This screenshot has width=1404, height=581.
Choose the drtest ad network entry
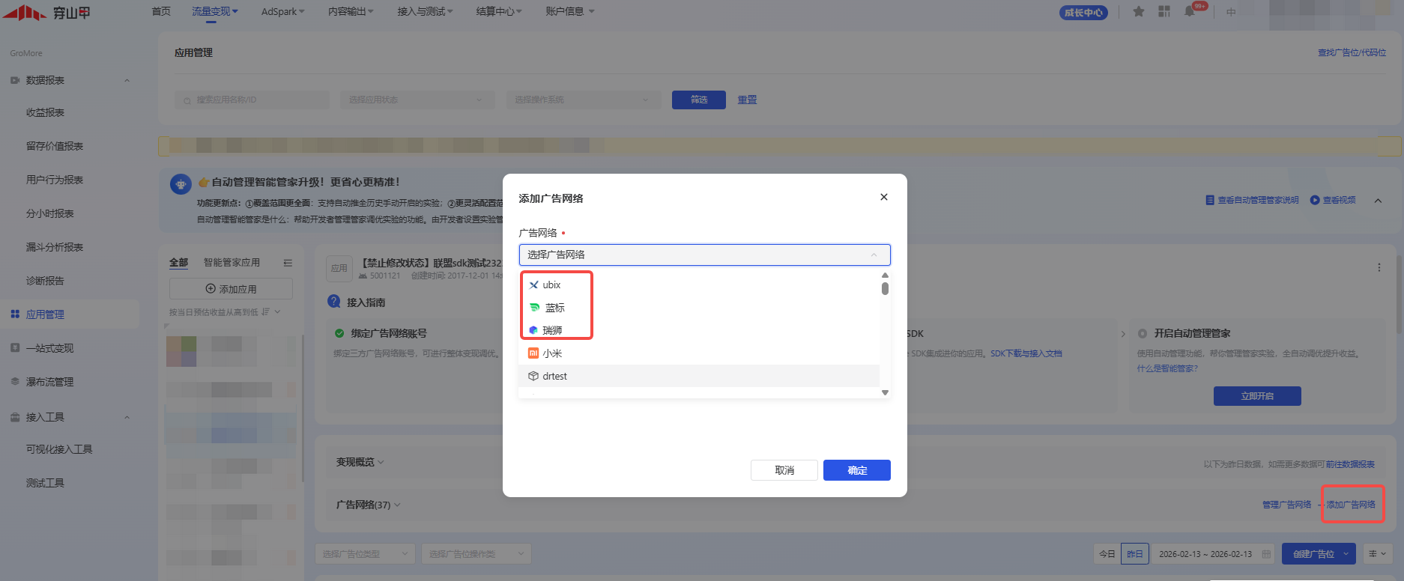[554, 376]
